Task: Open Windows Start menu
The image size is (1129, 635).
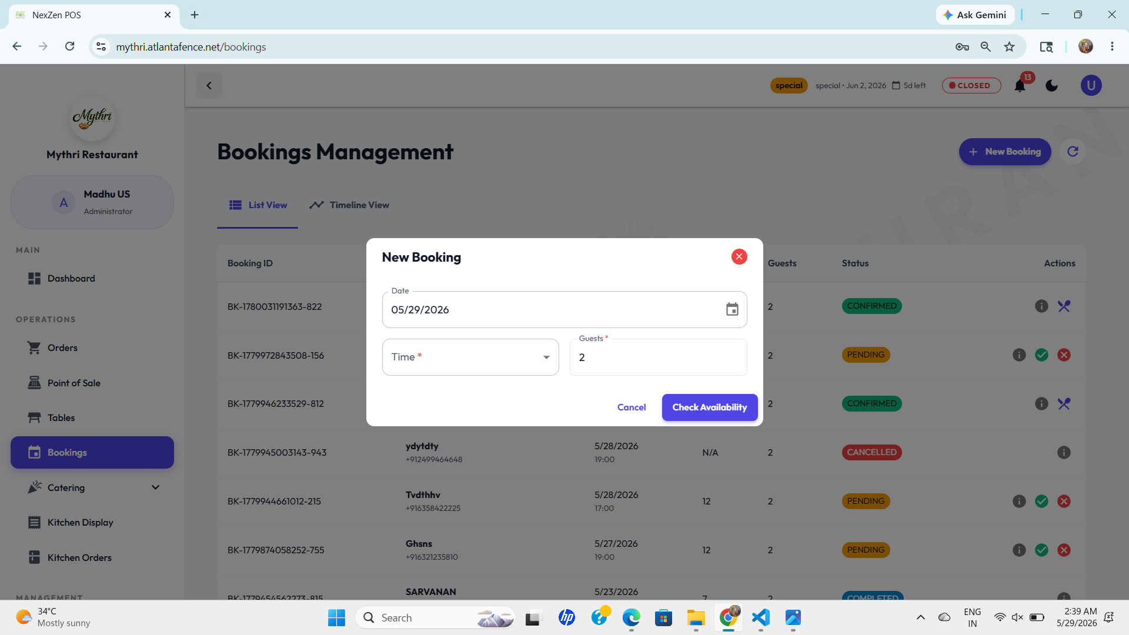Action: tap(336, 618)
